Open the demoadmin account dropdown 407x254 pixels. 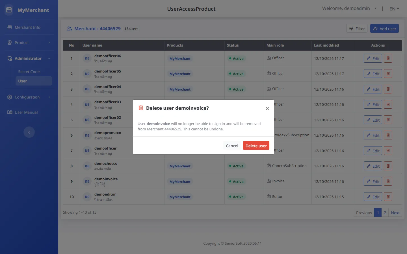(x=349, y=8)
